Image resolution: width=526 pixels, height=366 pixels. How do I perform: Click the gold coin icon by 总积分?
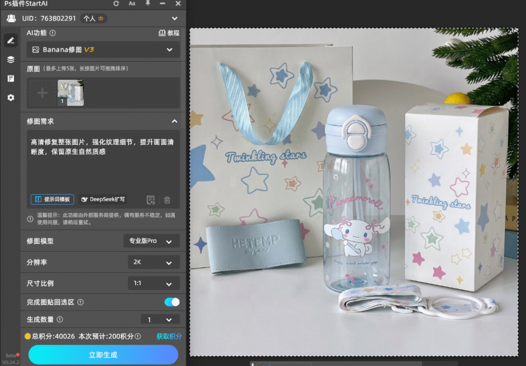click(x=28, y=336)
